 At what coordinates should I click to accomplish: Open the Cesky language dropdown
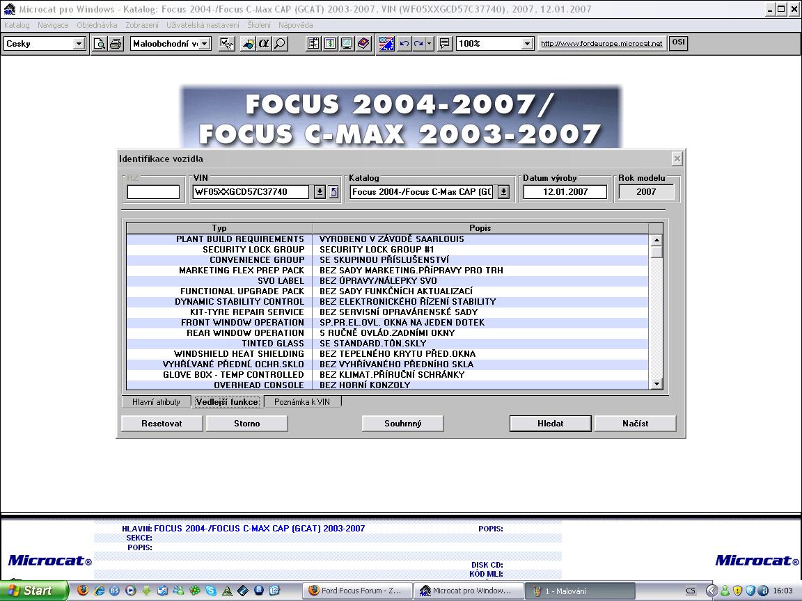tap(79, 44)
